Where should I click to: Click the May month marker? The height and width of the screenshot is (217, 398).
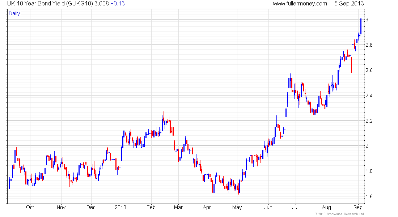(237, 207)
